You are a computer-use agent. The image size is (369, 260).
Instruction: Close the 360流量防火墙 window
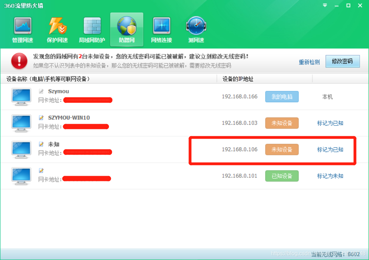[360, 6]
